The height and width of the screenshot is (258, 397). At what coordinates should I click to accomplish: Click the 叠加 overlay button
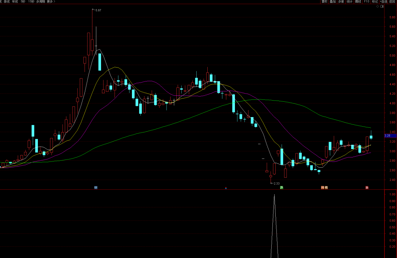point(333,1)
